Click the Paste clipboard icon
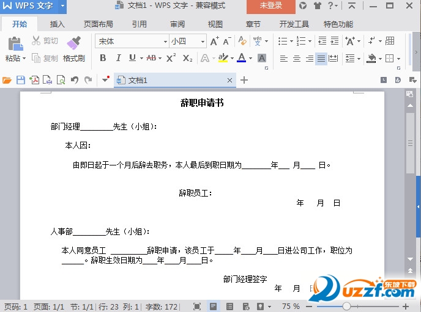This screenshot has height=312, width=421. [x=15, y=43]
